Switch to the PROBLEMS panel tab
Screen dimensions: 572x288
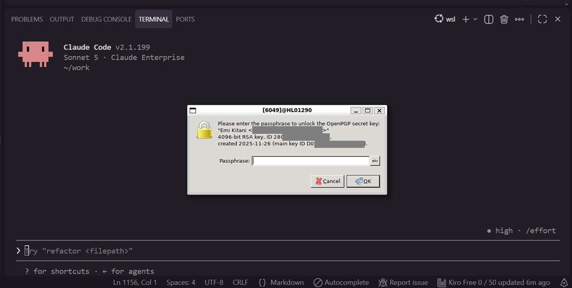[x=27, y=19]
